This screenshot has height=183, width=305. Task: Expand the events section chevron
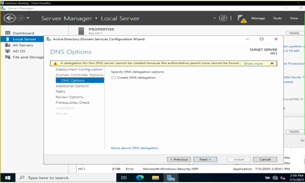click(x=302, y=141)
